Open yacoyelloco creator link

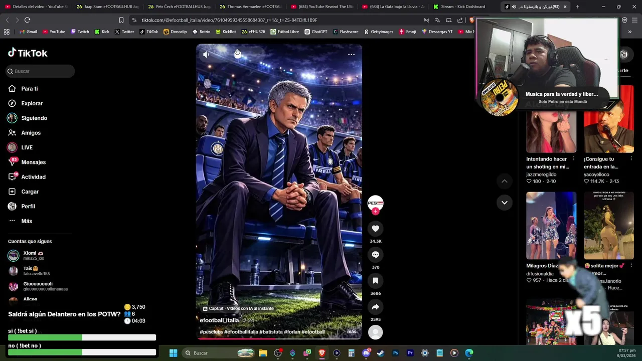pos(597,174)
